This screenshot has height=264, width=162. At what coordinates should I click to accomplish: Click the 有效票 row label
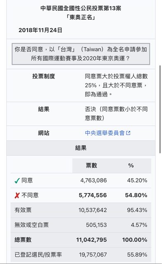point(23,210)
